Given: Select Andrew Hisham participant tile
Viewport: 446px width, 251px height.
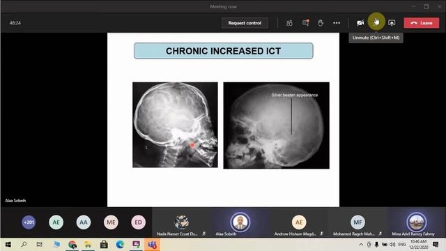Looking at the screenshot, I should [x=299, y=223].
